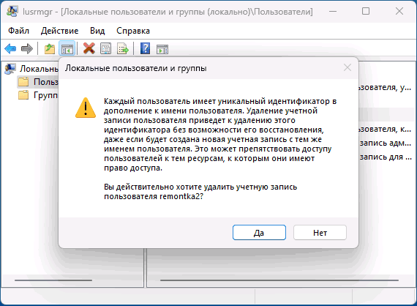Viewport: 417px width, 306px height.
Task: Cancel deletion with the Нет button
Action: [x=320, y=233]
